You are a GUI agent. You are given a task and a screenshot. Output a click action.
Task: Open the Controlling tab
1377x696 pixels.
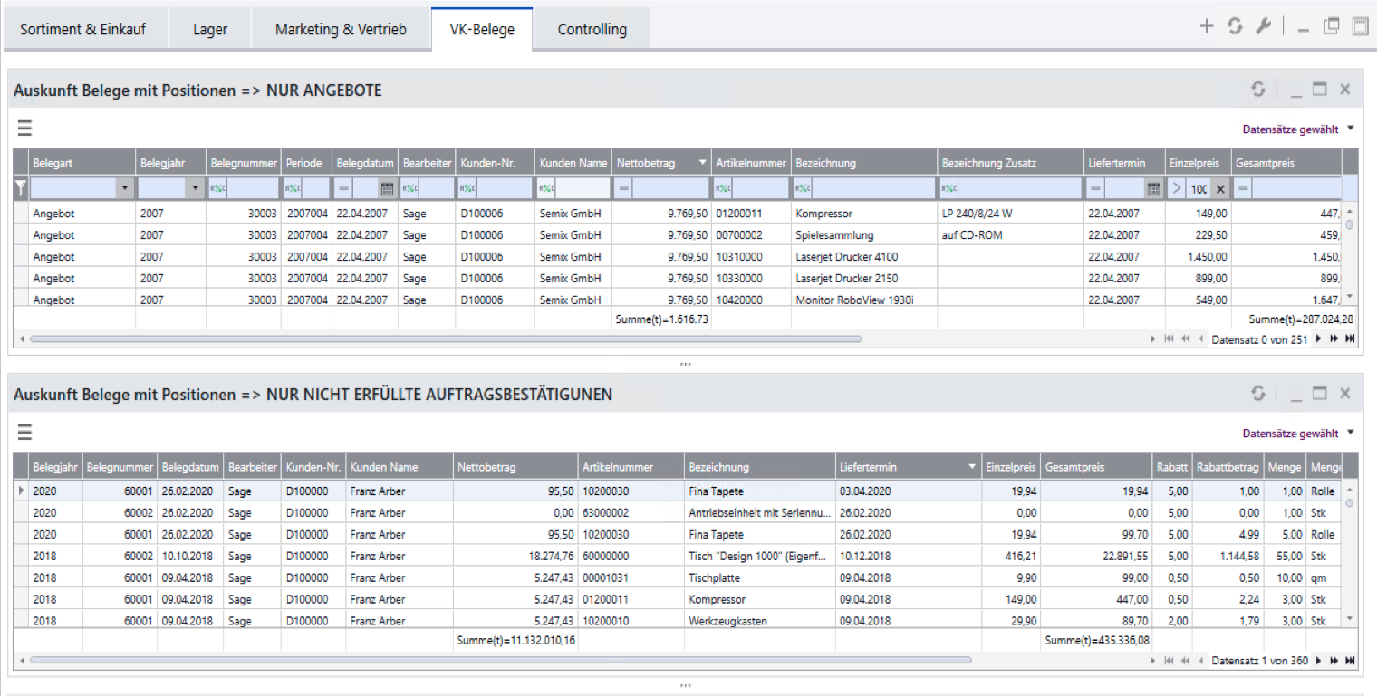pyautogui.click(x=592, y=29)
